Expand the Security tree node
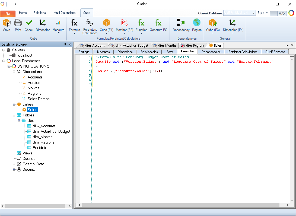This screenshot has width=296, height=216. click(14, 169)
